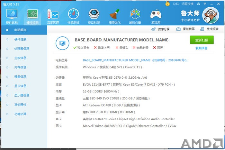Click the Xeon E5-2670 processor text
This screenshot has height=150, width=225.
coord(115,78)
